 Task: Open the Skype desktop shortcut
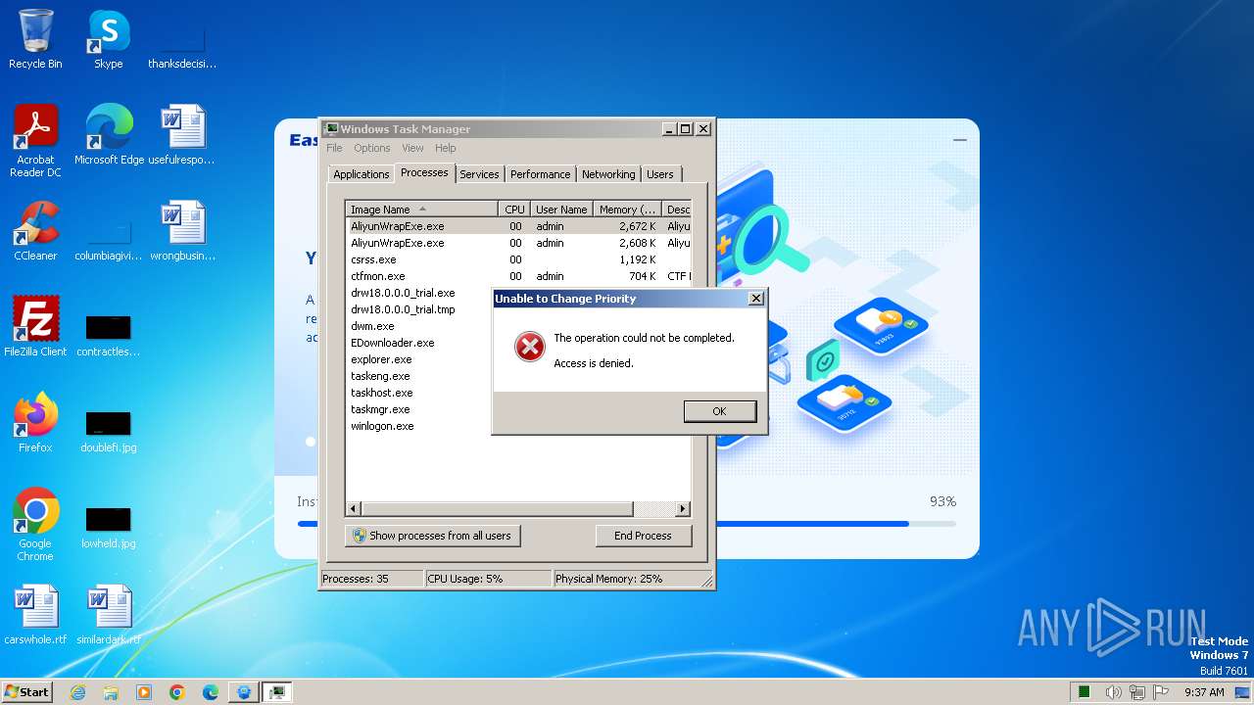pyautogui.click(x=108, y=39)
